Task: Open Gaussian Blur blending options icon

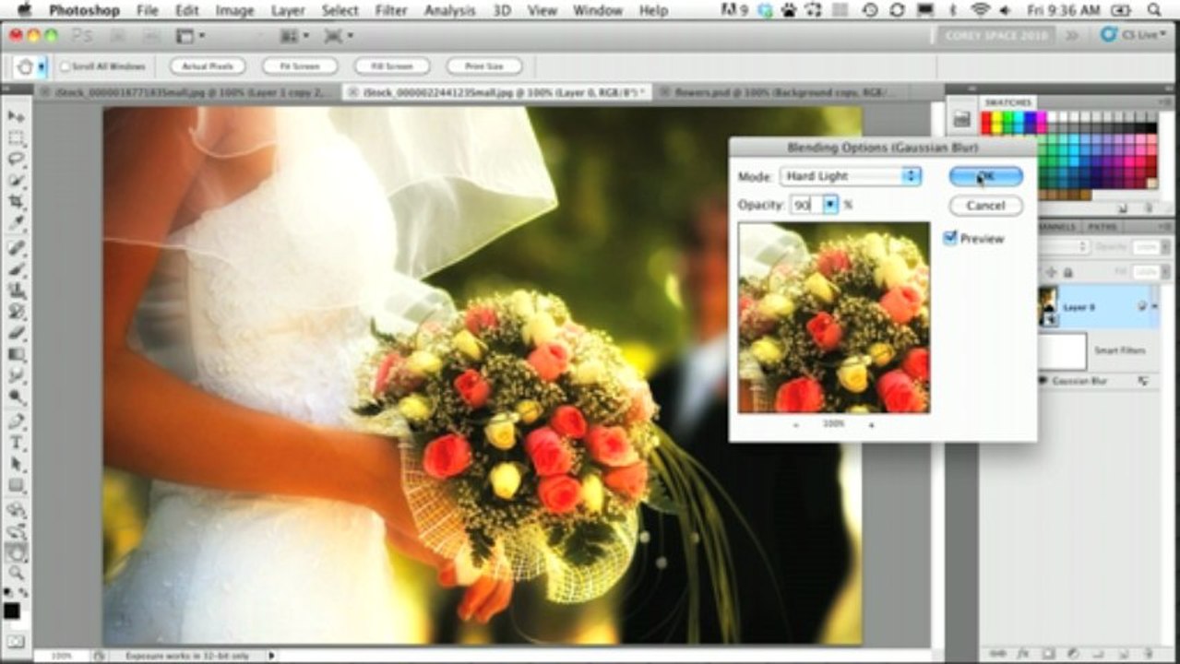Action: (x=1143, y=381)
